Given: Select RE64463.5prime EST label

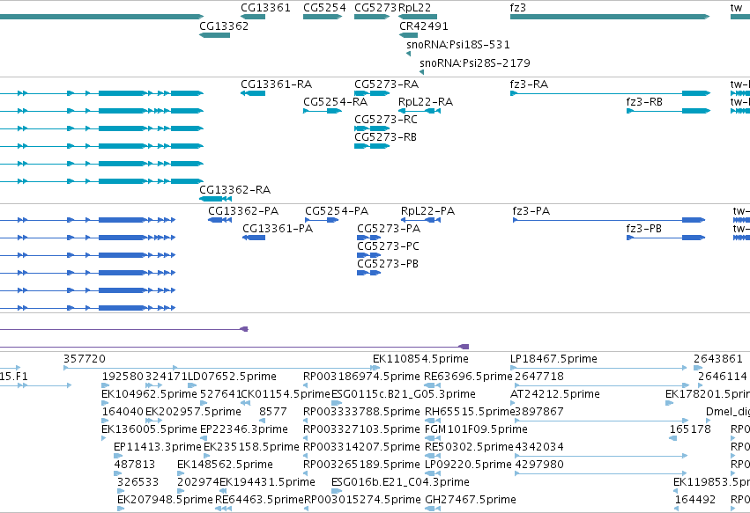Looking at the screenshot, I should click(259, 500).
